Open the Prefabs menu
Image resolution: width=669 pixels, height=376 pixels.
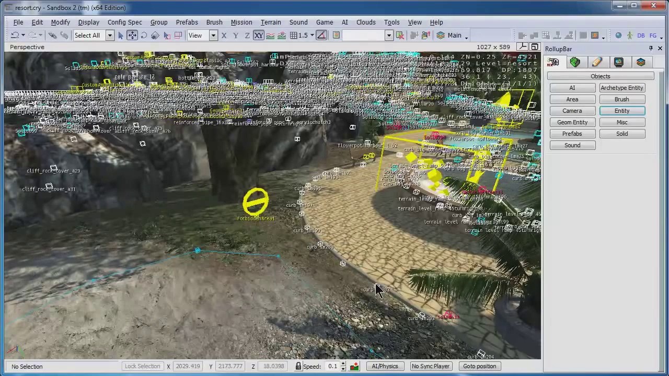click(x=187, y=22)
